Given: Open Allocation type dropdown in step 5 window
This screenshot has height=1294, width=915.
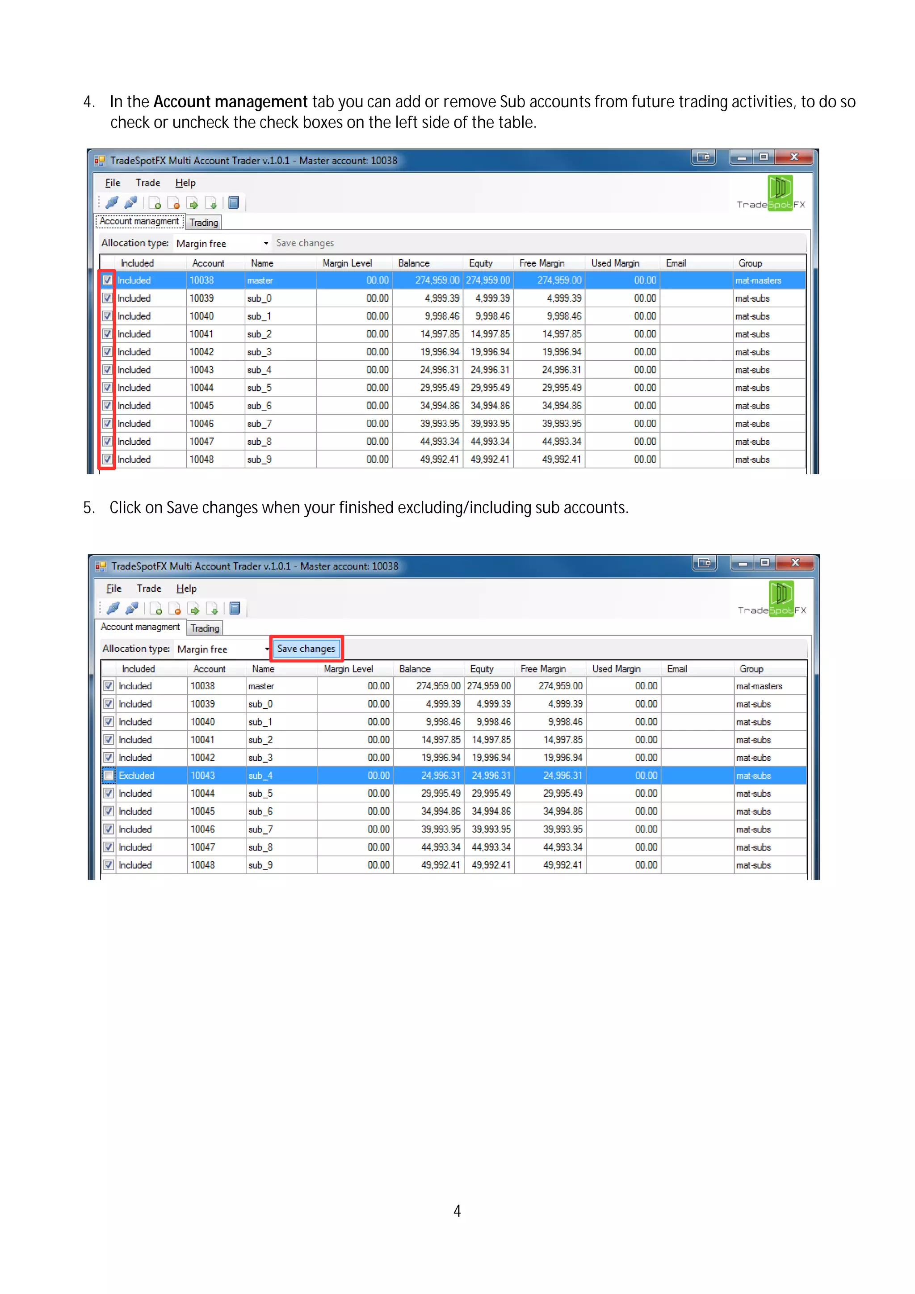Looking at the screenshot, I should click(224, 649).
